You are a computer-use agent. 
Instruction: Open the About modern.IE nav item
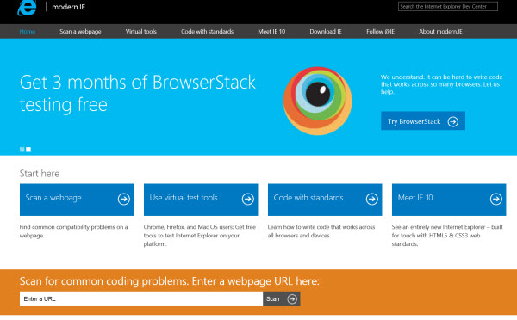(440, 32)
